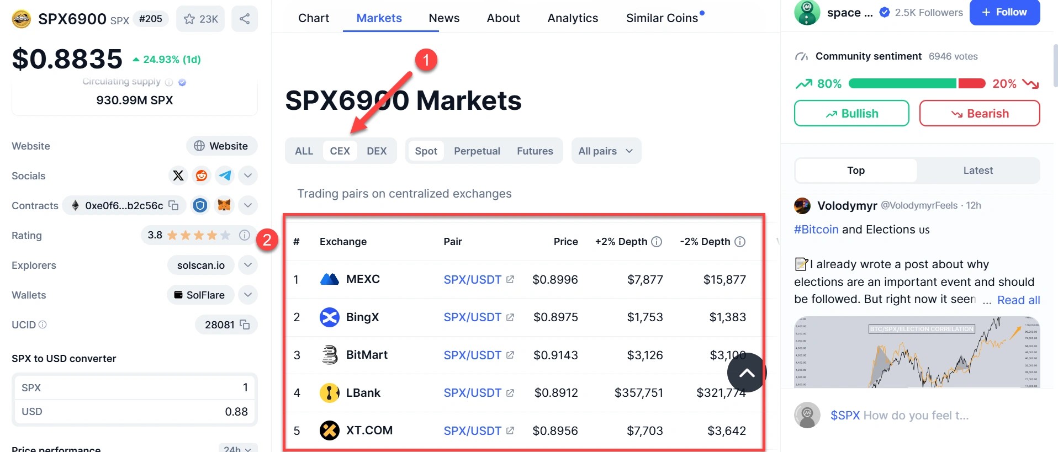This screenshot has width=1058, height=452.
Task: Switch the pairs filter to Perpetual
Action: tap(477, 151)
